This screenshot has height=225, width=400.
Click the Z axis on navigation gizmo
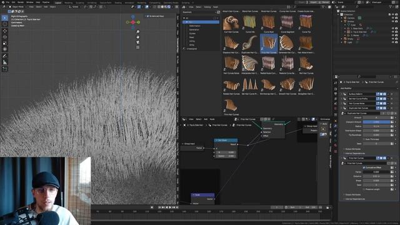click(133, 17)
